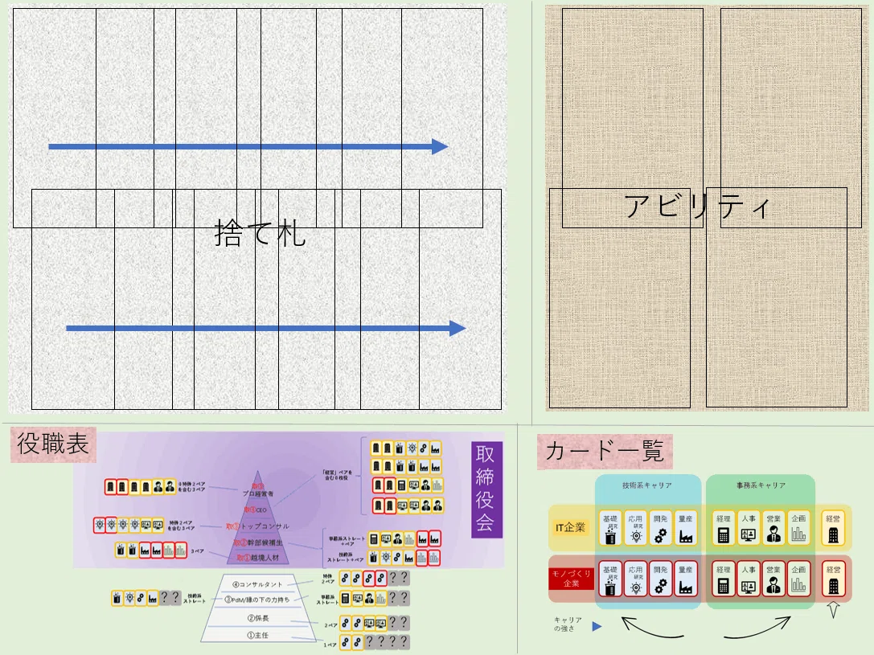Select the IT企業 量産 factory card
874x655 pixels.
[686, 528]
